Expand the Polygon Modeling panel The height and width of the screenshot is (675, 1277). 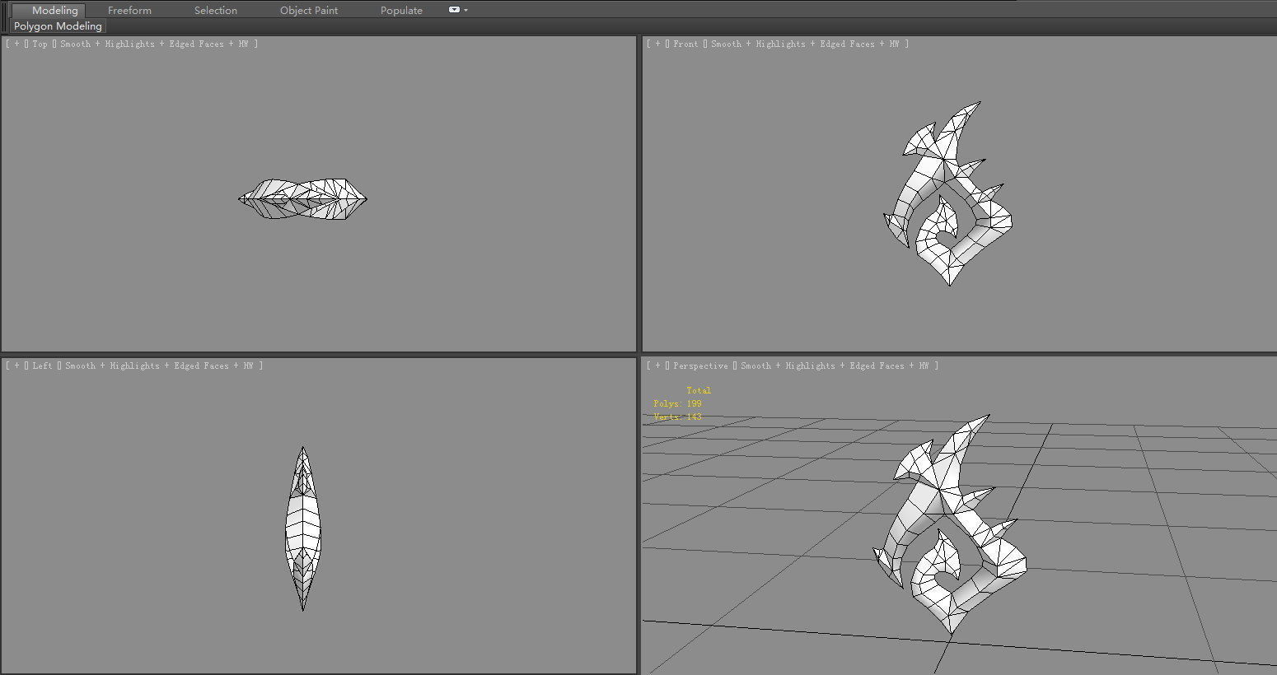pyautogui.click(x=58, y=26)
